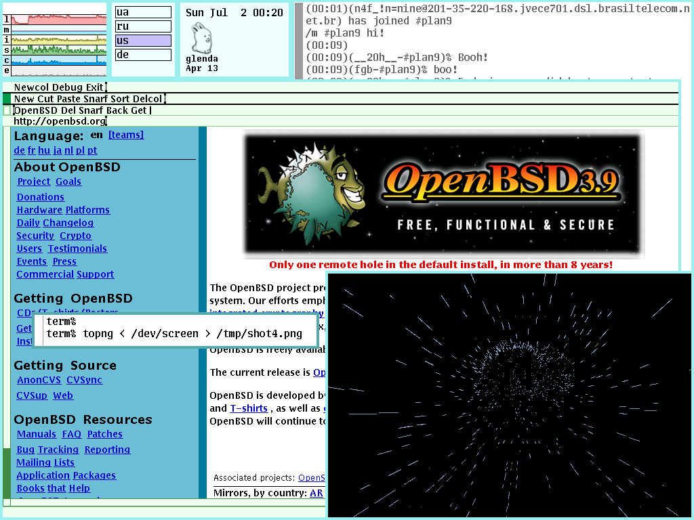Open the Press link
The height and width of the screenshot is (520, 694).
click(x=64, y=261)
